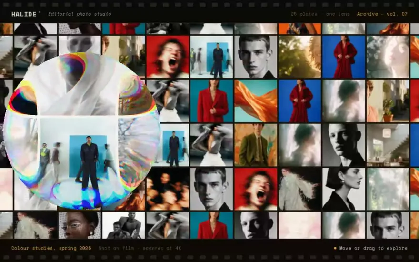The image size is (419, 262).
Task: Select red blazer photo left of orange fabric
Action: coord(211,101)
